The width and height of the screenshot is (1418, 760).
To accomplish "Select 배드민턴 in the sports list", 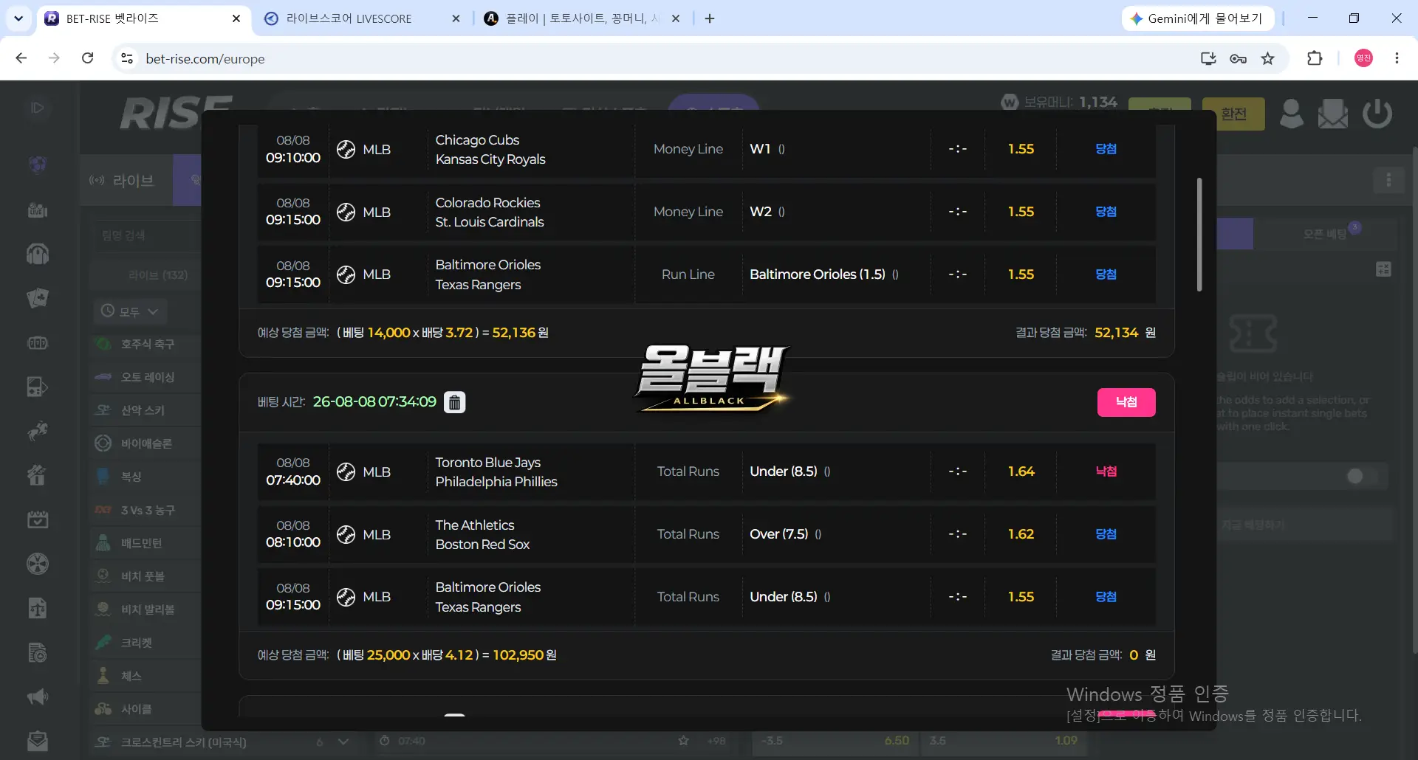I will 141,543.
